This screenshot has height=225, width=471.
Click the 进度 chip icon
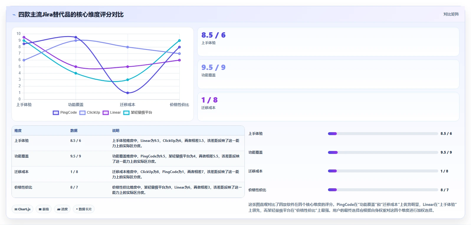click(x=59, y=209)
